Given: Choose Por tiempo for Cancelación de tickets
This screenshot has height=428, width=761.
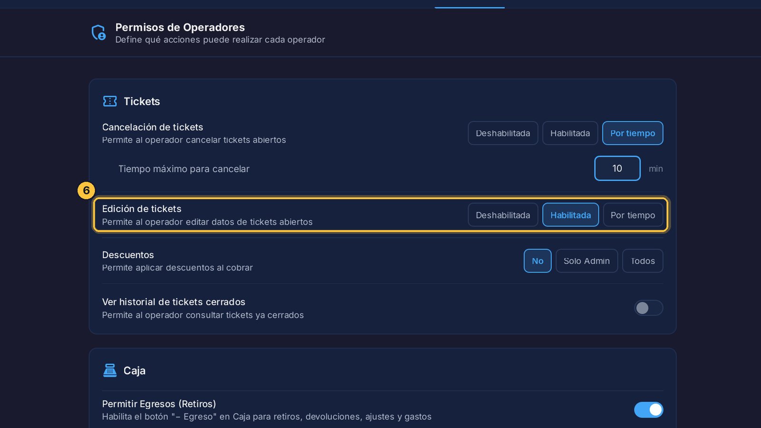Looking at the screenshot, I should click(x=633, y=133).
